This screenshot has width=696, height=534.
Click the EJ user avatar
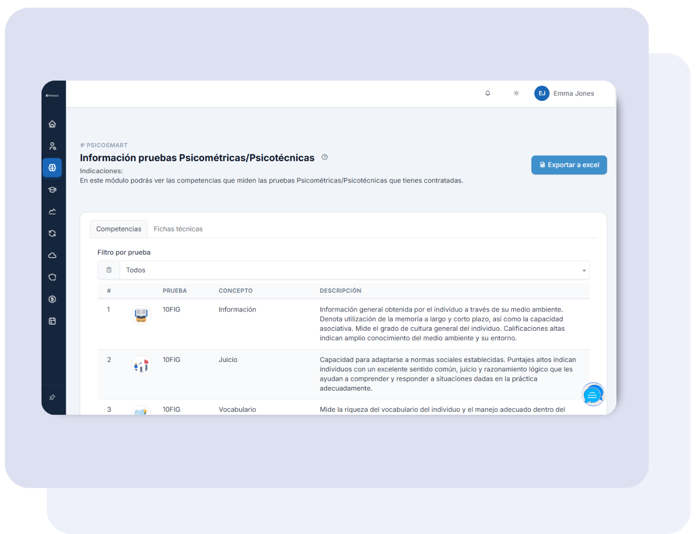[542, 93]
